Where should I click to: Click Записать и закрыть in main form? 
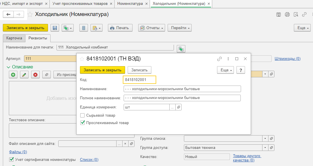25,28
